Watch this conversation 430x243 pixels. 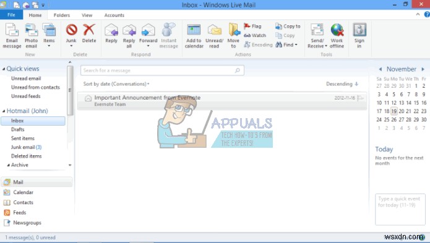(x=255, y=35)
